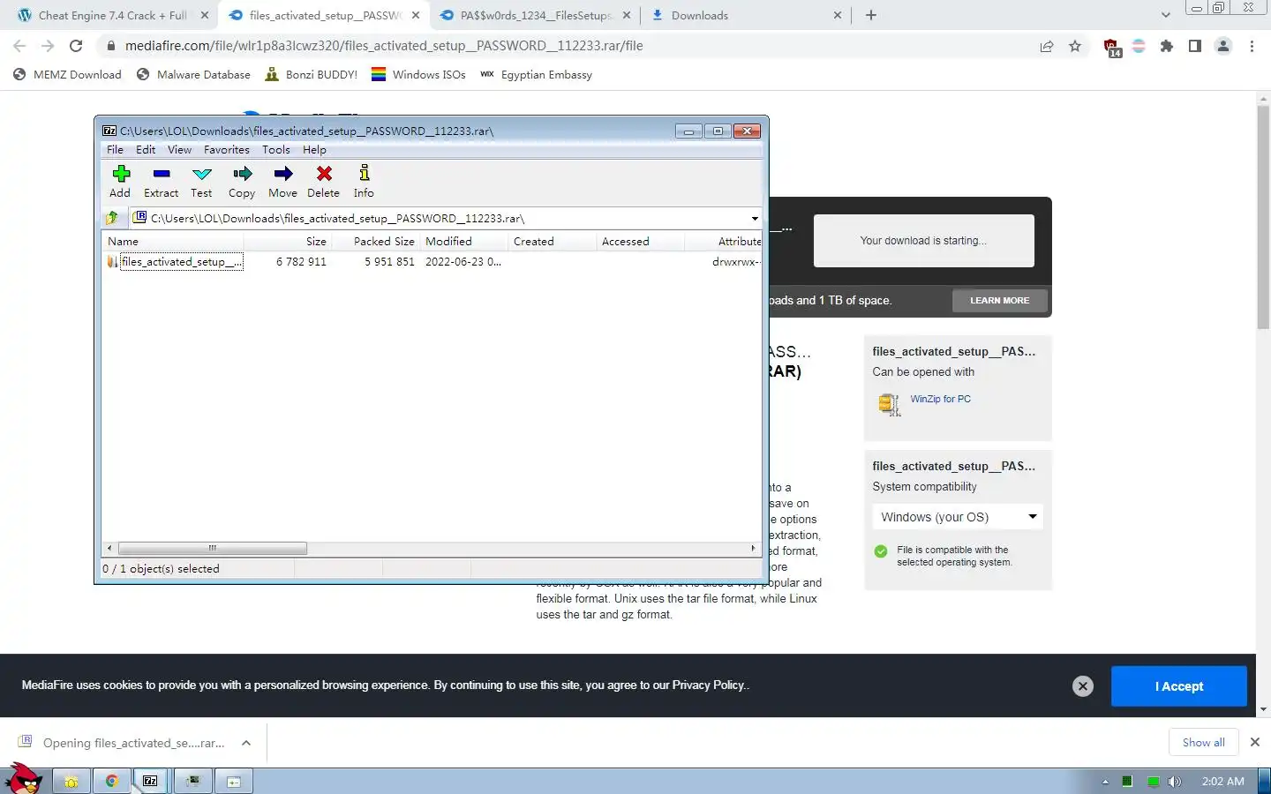Open a new browser tab

[x=871, y=15]
